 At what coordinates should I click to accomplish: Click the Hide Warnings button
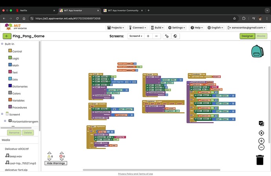point(55,163)
